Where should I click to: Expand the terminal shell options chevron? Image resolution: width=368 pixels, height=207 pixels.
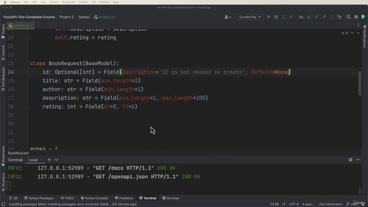tap(56, 160)
